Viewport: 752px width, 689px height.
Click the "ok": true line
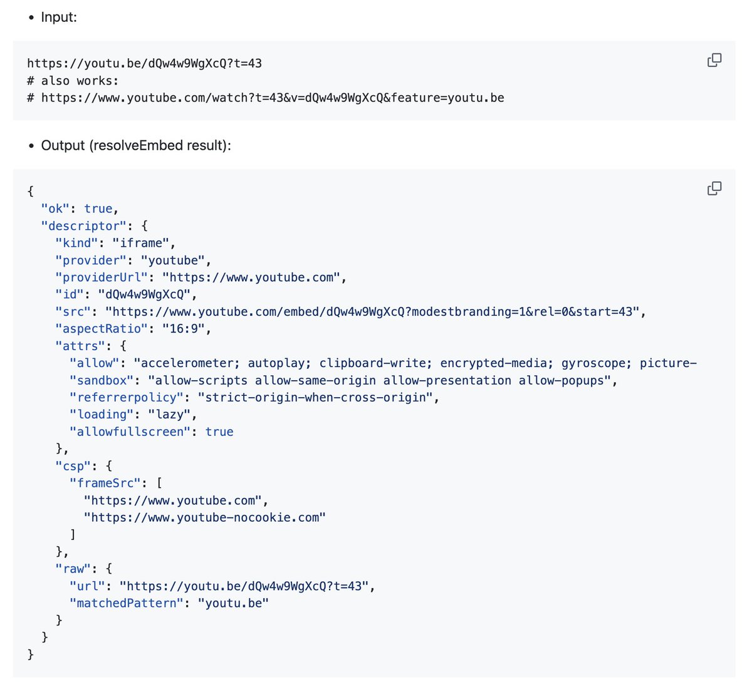point(80,209)
